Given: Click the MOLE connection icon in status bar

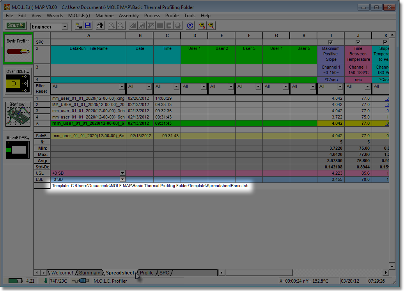Looking at the screenshot, I should pyautogui.click(x=80, y=281).
